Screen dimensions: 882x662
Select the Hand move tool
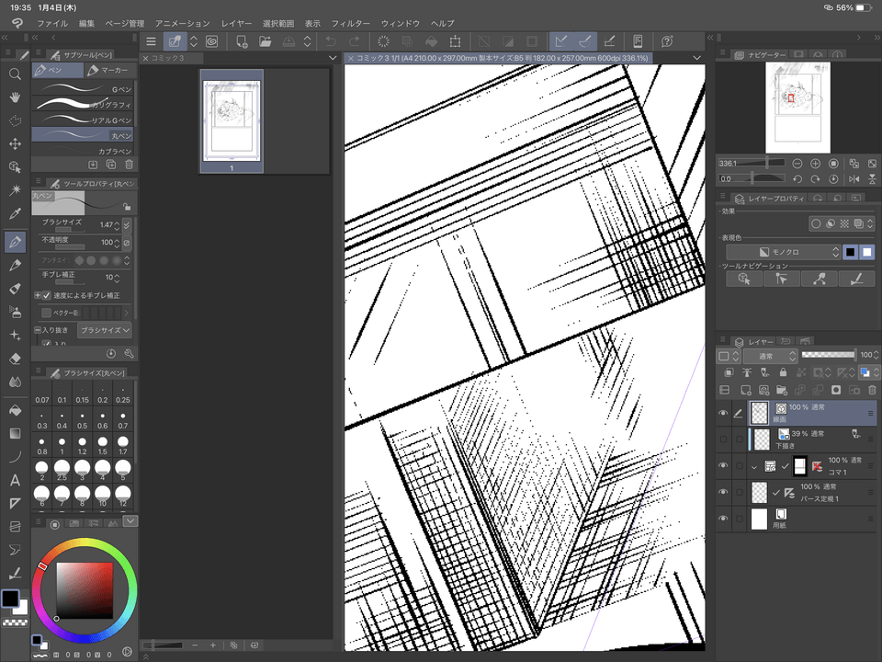pos(15,97)
